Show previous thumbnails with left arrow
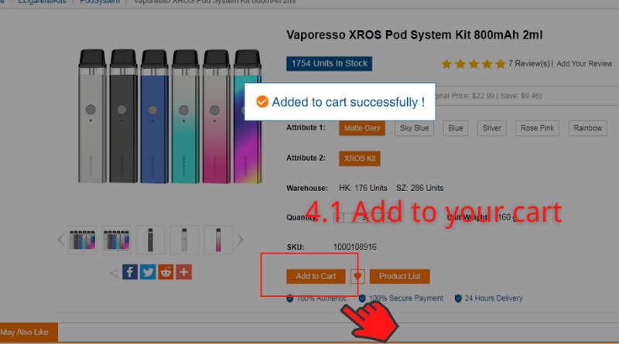The width and height of the screenshot is (619, 344). click(x=61, y=240)
